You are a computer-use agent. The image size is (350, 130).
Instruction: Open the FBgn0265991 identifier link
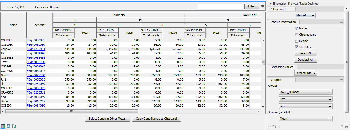pos(36,49)
